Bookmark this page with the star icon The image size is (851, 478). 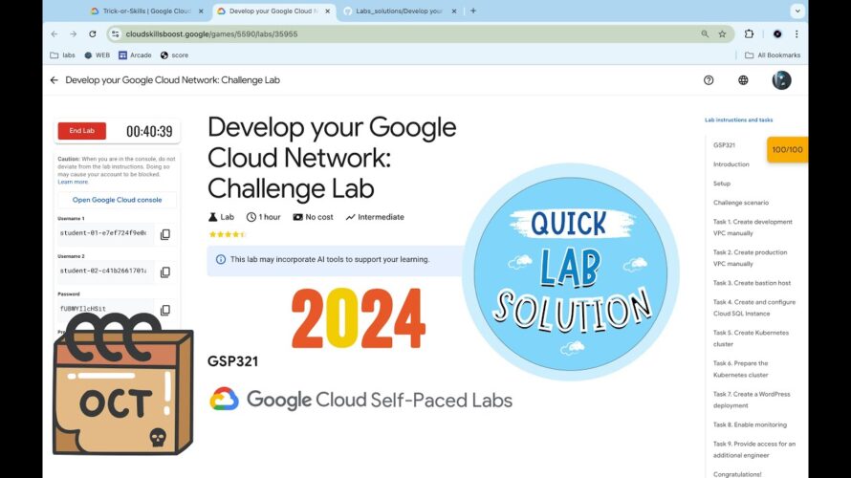[x=722, y=33]
